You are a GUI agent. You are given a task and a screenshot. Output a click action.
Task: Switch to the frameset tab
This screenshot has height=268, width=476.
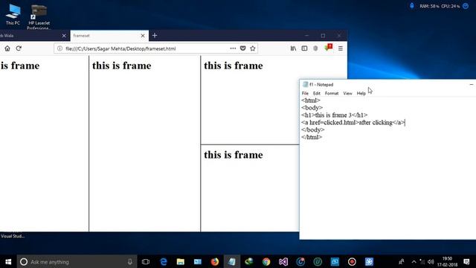(109, 36)
